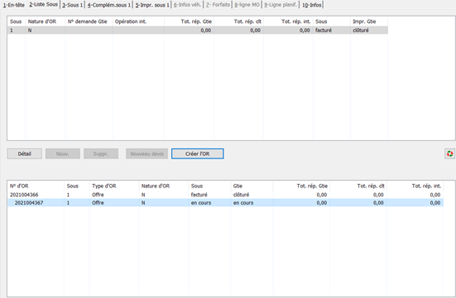456x298 pixels.
Task: Click the lower table's Nature d'OR header
Action: click(x=156, y=186)
